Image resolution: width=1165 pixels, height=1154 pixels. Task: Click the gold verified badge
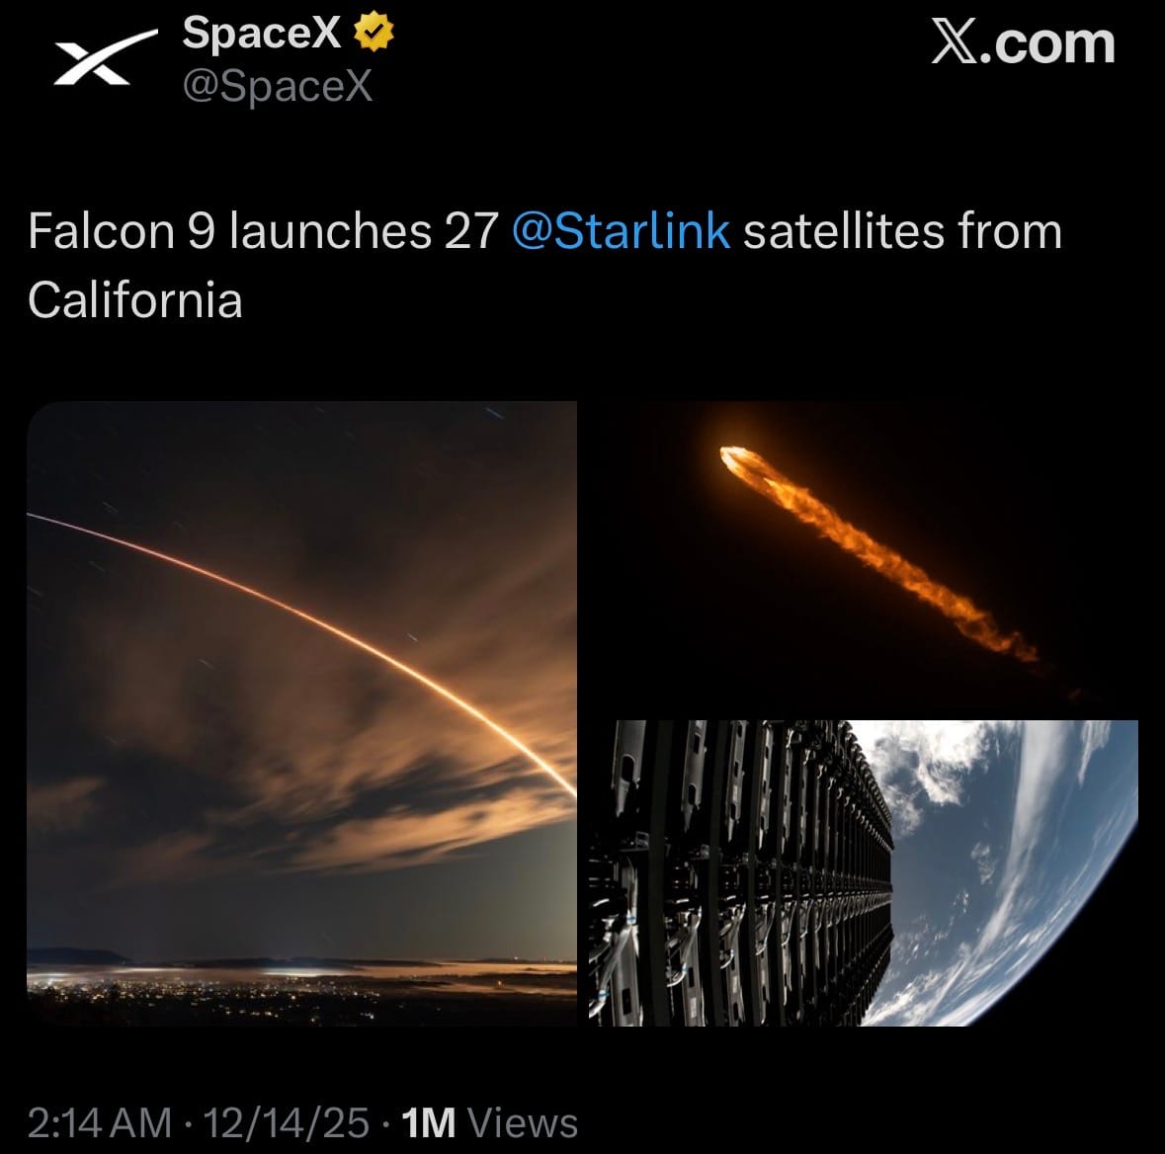(x=373, y=35)
